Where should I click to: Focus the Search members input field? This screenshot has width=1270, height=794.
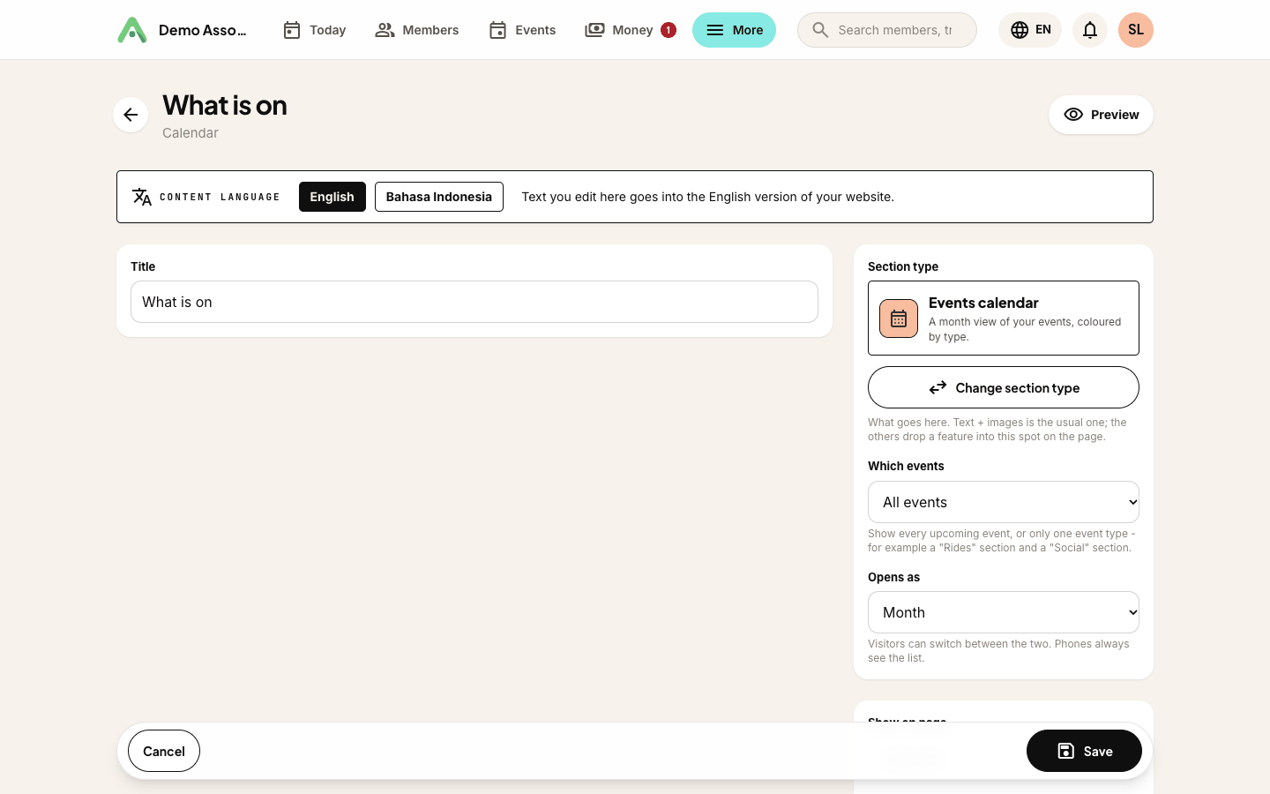coord(887,30)
